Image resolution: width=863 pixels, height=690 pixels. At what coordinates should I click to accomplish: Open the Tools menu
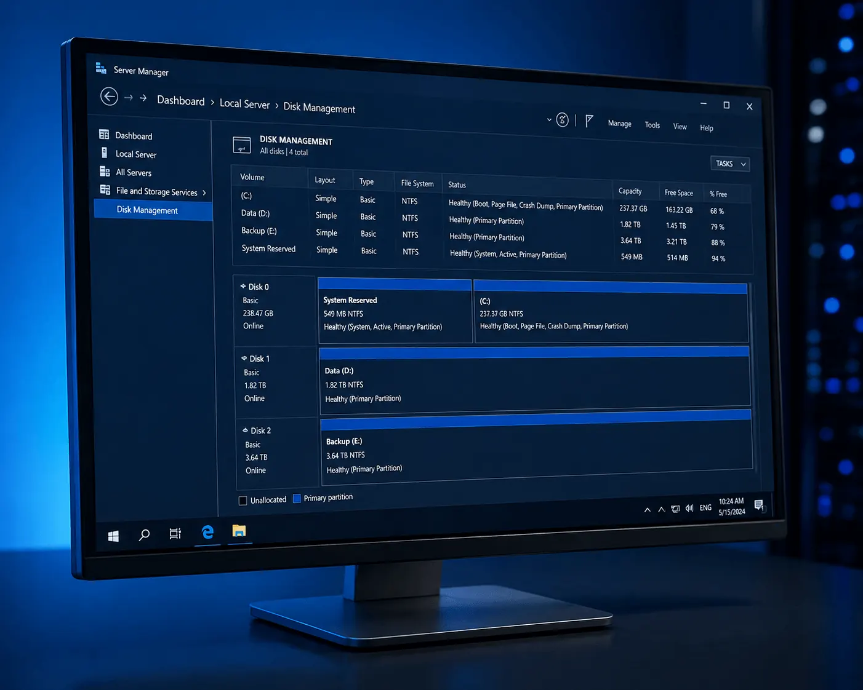point(652,125)
